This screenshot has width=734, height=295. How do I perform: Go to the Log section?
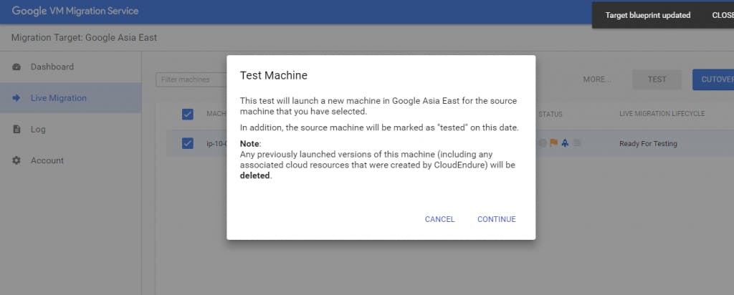pos(38,130)
